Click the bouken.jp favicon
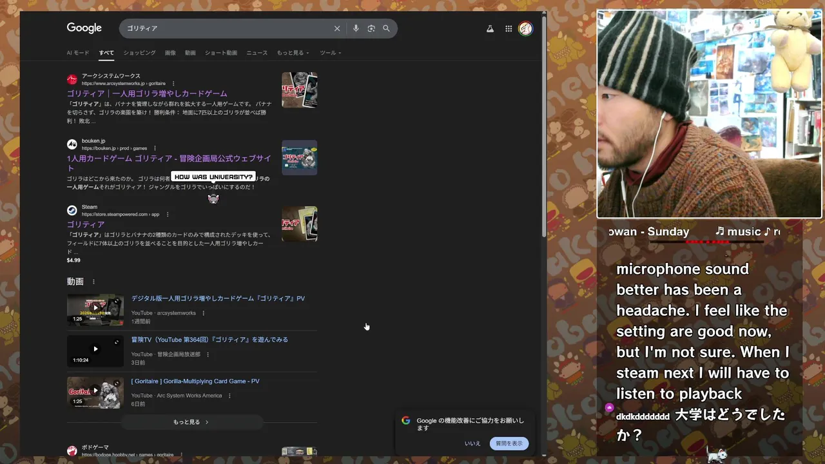825x464 pixels. 72,144
